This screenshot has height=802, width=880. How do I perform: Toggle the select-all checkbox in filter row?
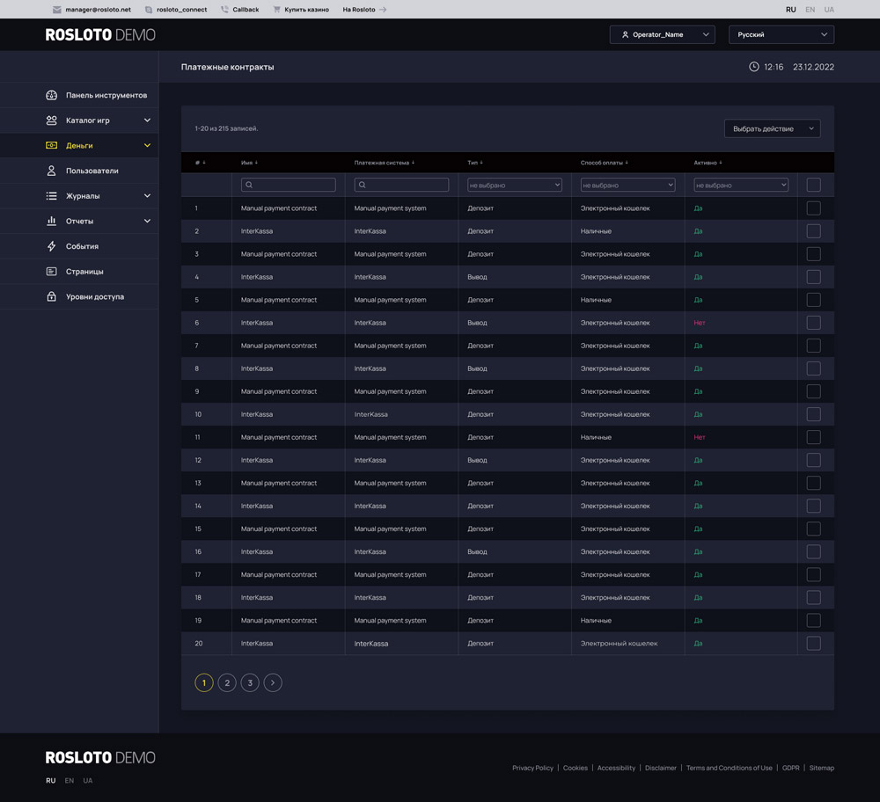tap(813, 185)
